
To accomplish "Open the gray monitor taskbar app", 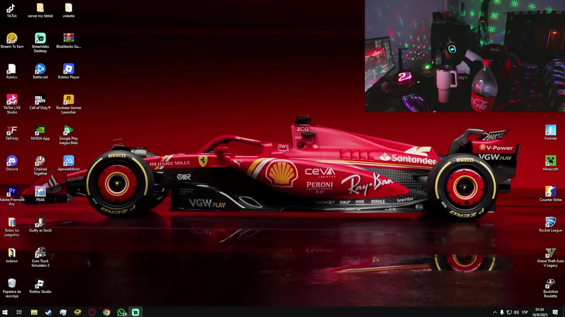I will click(63, 312).
